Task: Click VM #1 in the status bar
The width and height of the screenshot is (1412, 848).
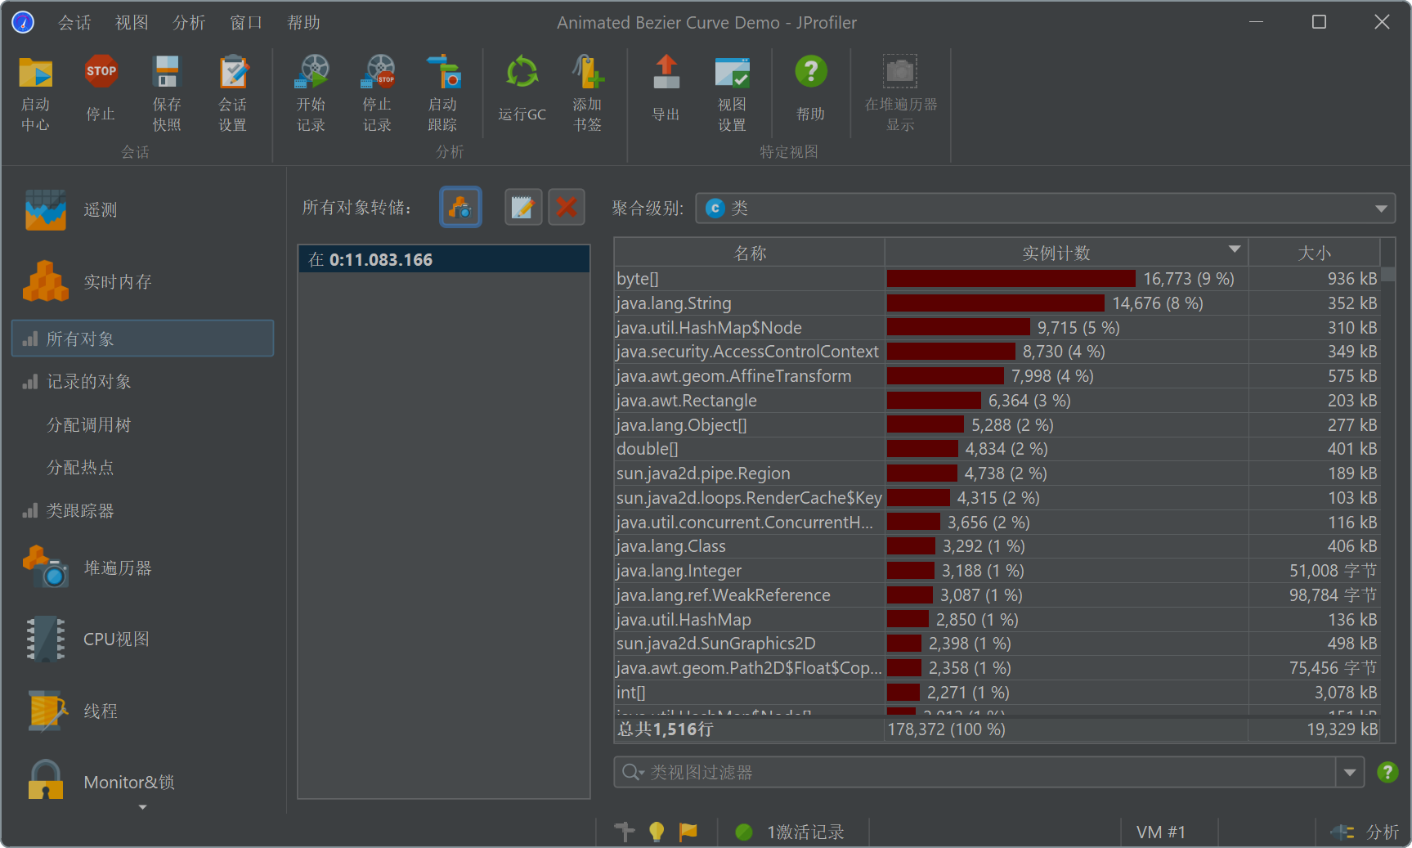Action: (x=1160, y=832)
